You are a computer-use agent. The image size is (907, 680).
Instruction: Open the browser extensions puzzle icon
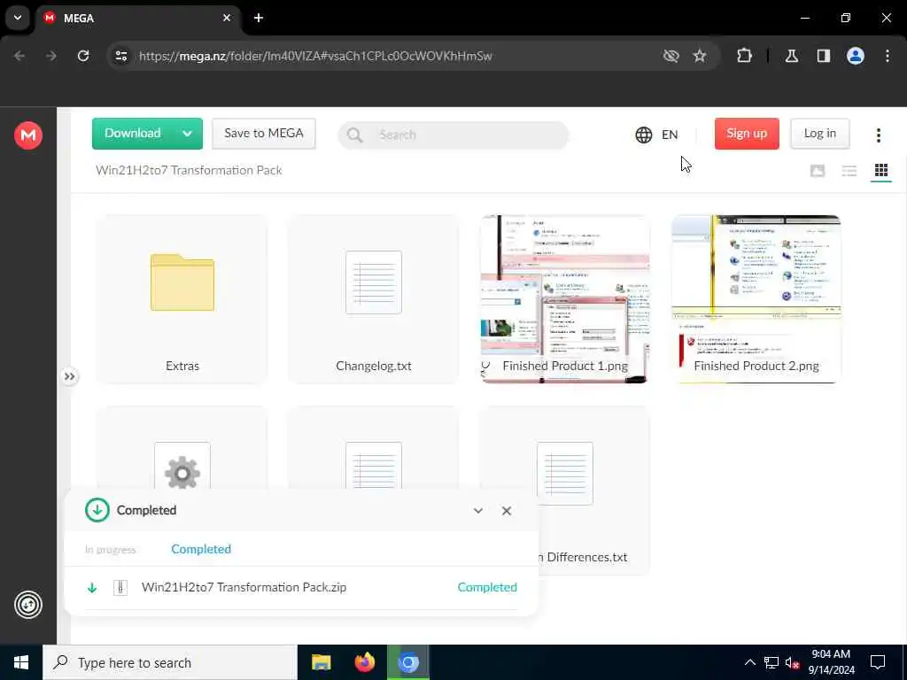tap(744, 56)
